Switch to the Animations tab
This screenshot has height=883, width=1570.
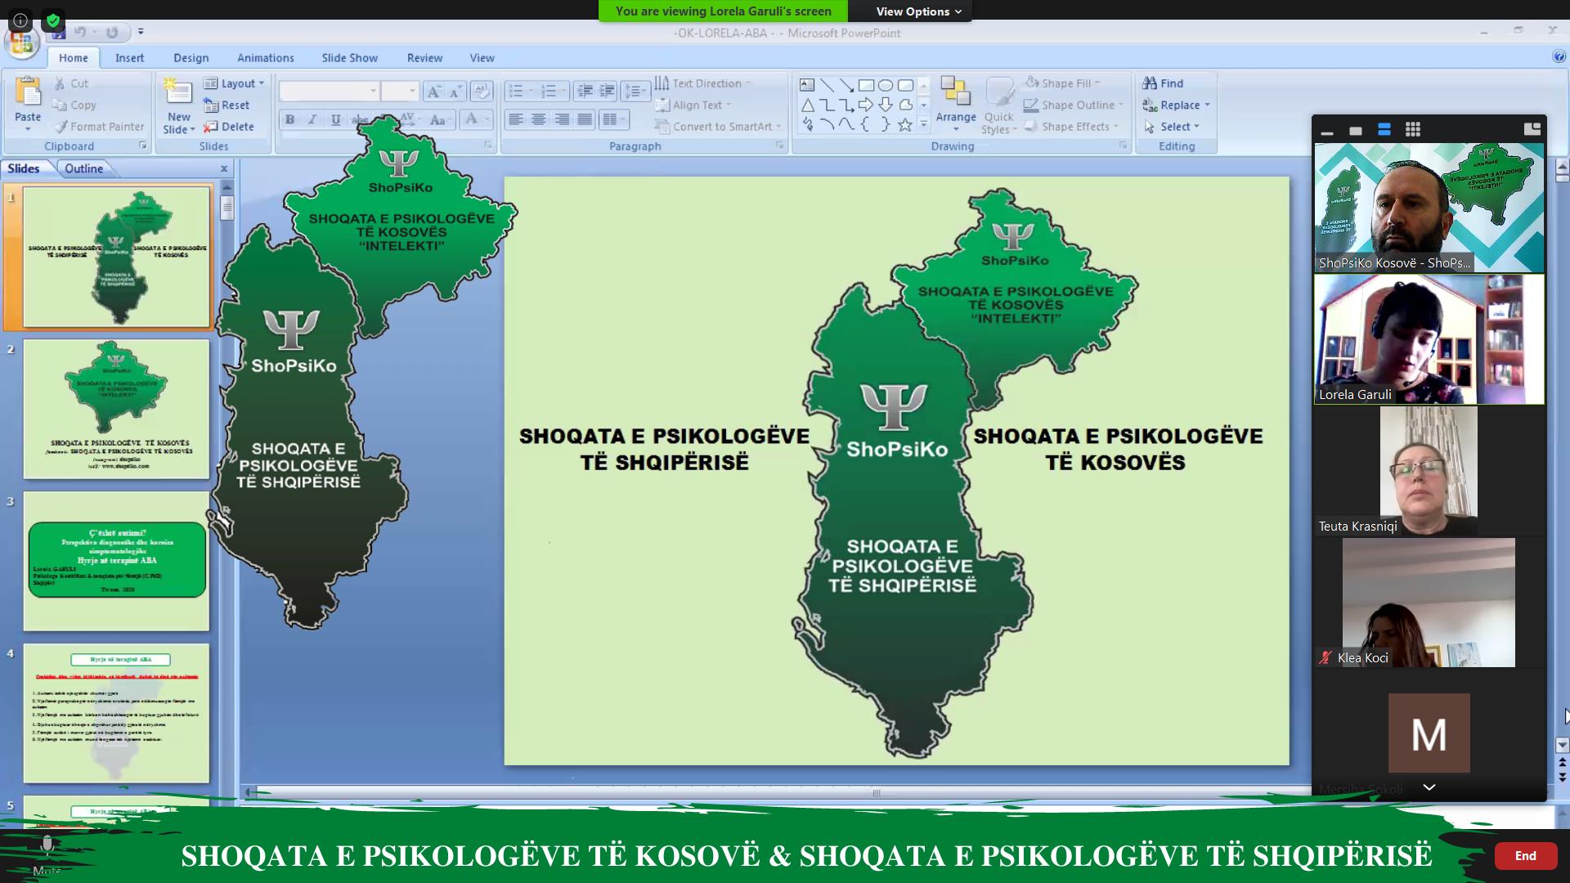[x=265, y=57]
